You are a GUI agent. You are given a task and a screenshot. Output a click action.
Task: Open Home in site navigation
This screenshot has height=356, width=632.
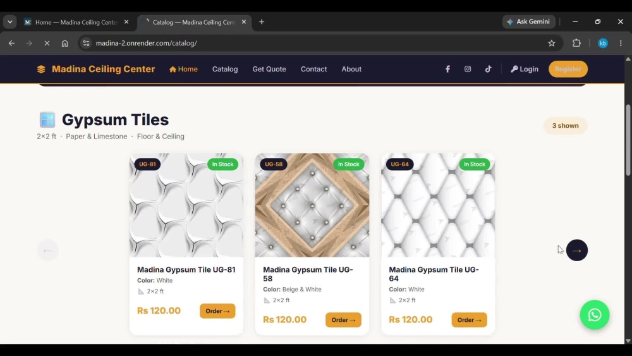(183, 69)
